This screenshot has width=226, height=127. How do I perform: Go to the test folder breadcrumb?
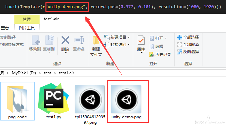coord(47,73)
